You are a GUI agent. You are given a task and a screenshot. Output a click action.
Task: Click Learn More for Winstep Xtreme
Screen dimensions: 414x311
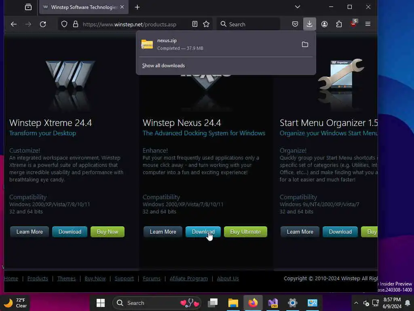coord(30,232)
